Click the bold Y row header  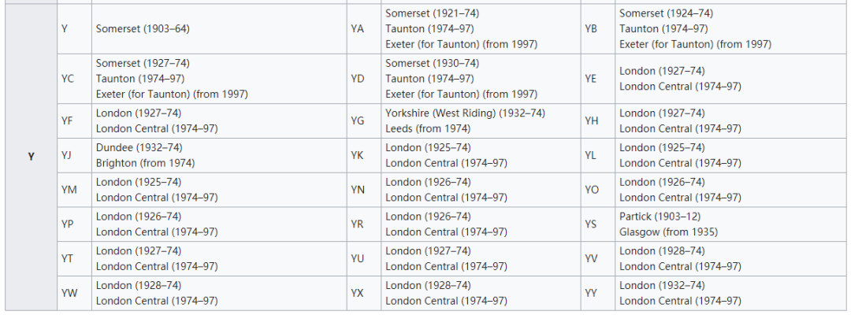[x=32, y=157]
